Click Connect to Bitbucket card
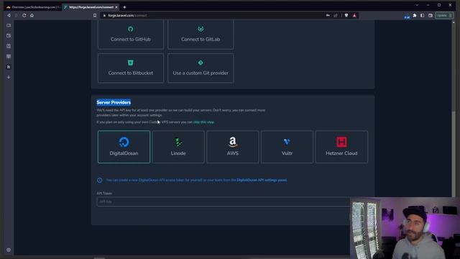The width and height of the screenshot is (460, 259). 131,68
